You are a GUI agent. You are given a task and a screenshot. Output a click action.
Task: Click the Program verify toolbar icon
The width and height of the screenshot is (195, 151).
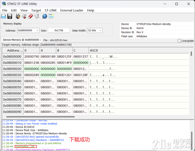(x=37, y=16)
